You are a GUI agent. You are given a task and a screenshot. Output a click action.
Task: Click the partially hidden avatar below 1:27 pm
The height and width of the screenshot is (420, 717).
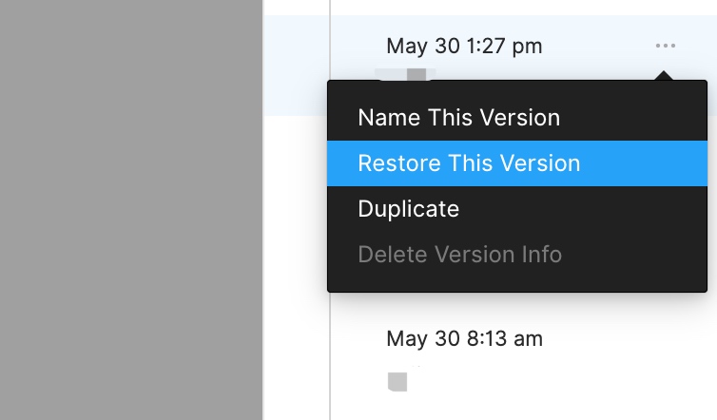[417, 74]
